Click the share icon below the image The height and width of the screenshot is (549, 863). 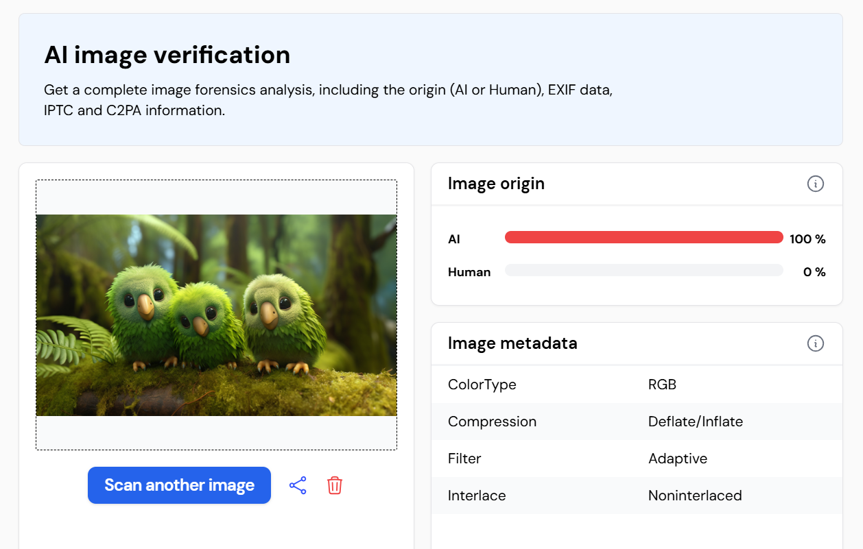(x=298, y=486)
